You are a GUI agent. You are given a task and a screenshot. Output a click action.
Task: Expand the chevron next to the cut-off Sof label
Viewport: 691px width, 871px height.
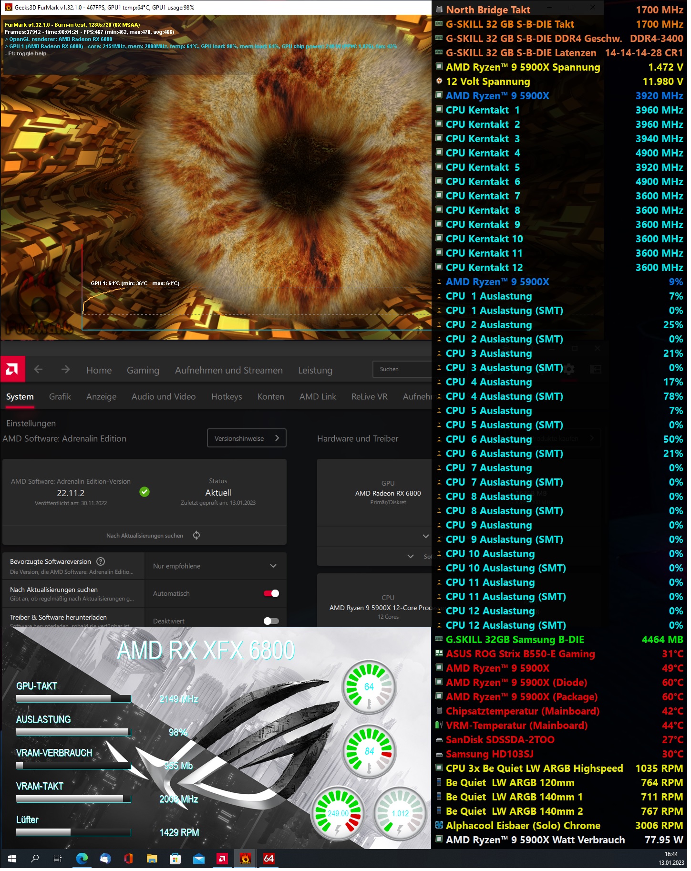411,557
